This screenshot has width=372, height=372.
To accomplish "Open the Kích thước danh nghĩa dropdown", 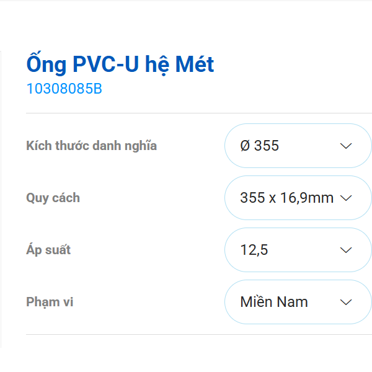I will pyautogui.click(x=298, y=146).
